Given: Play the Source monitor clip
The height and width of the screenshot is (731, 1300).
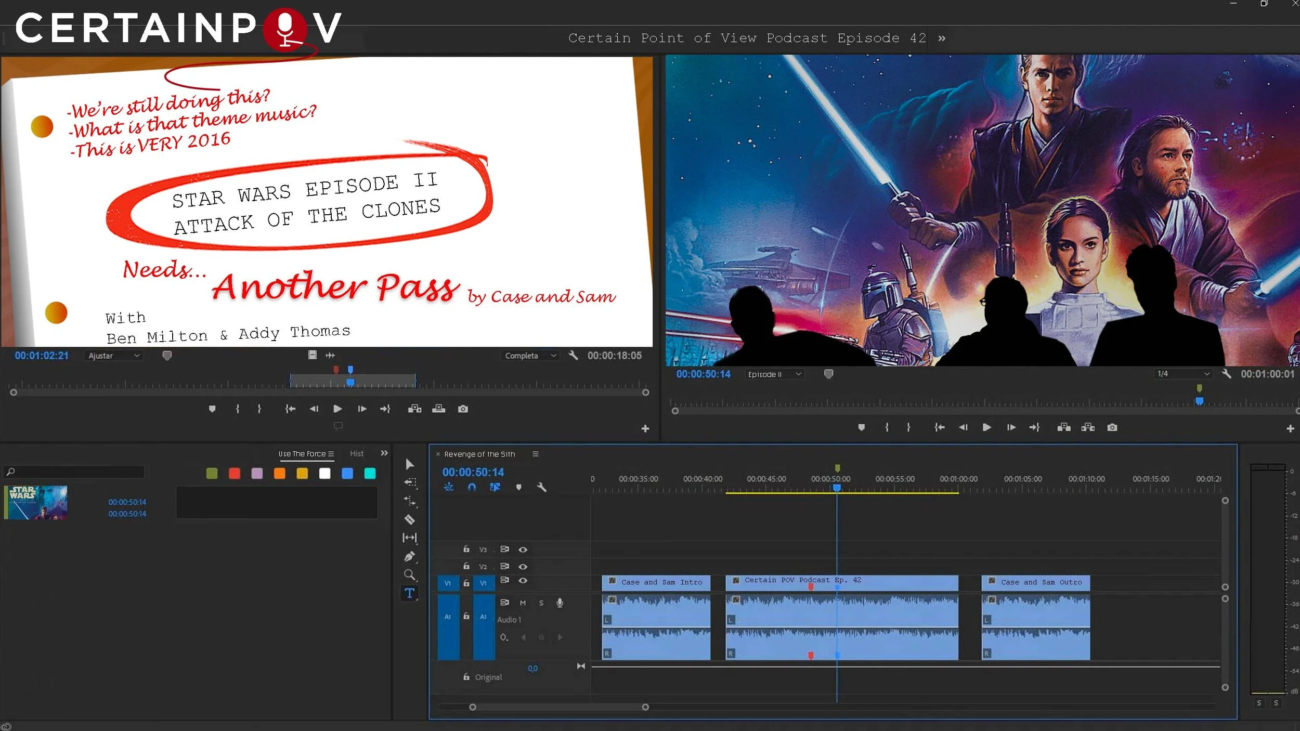Looking at the screenshot, I should point(337,409).
